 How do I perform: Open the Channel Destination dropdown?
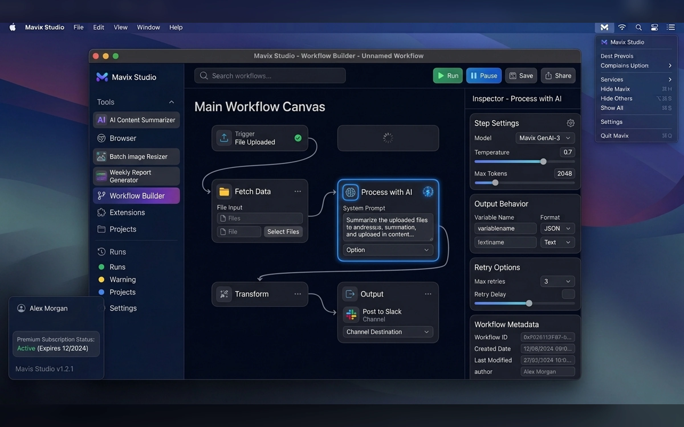tap(388, 332)
